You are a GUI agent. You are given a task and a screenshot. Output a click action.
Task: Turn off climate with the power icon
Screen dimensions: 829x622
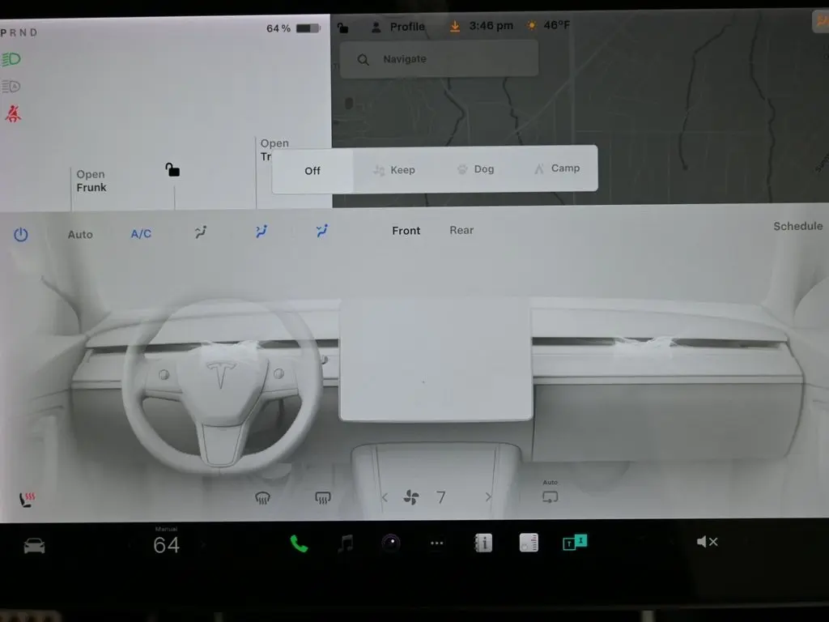click(21, 235)
